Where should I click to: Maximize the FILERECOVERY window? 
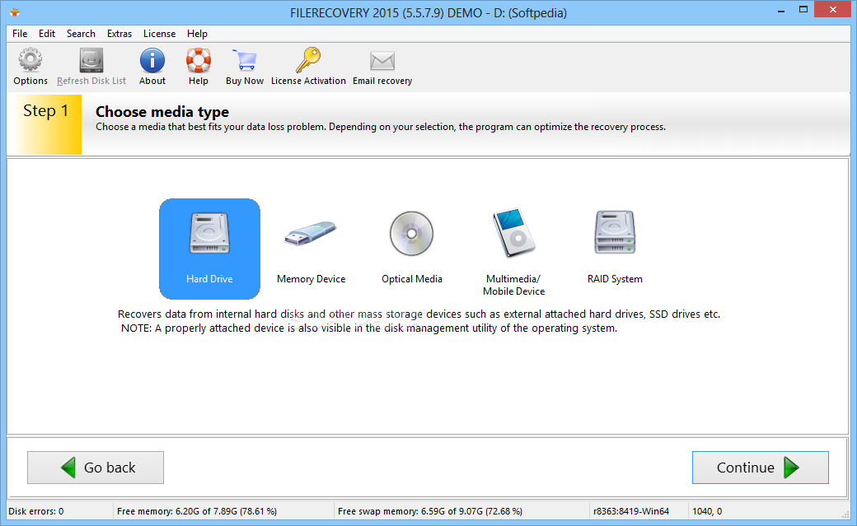pyautogui.click(x=803, y=11)
